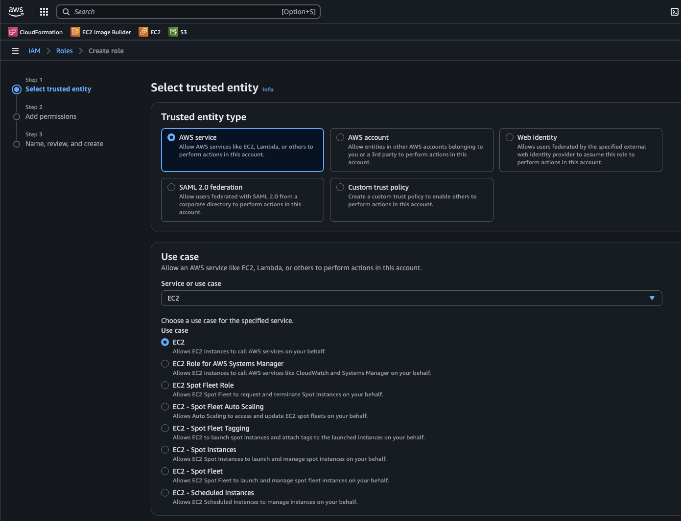Navigate to Roles via breadcrumb
Image resolution: width=681 pixels, height=521 pixels.
64,51
